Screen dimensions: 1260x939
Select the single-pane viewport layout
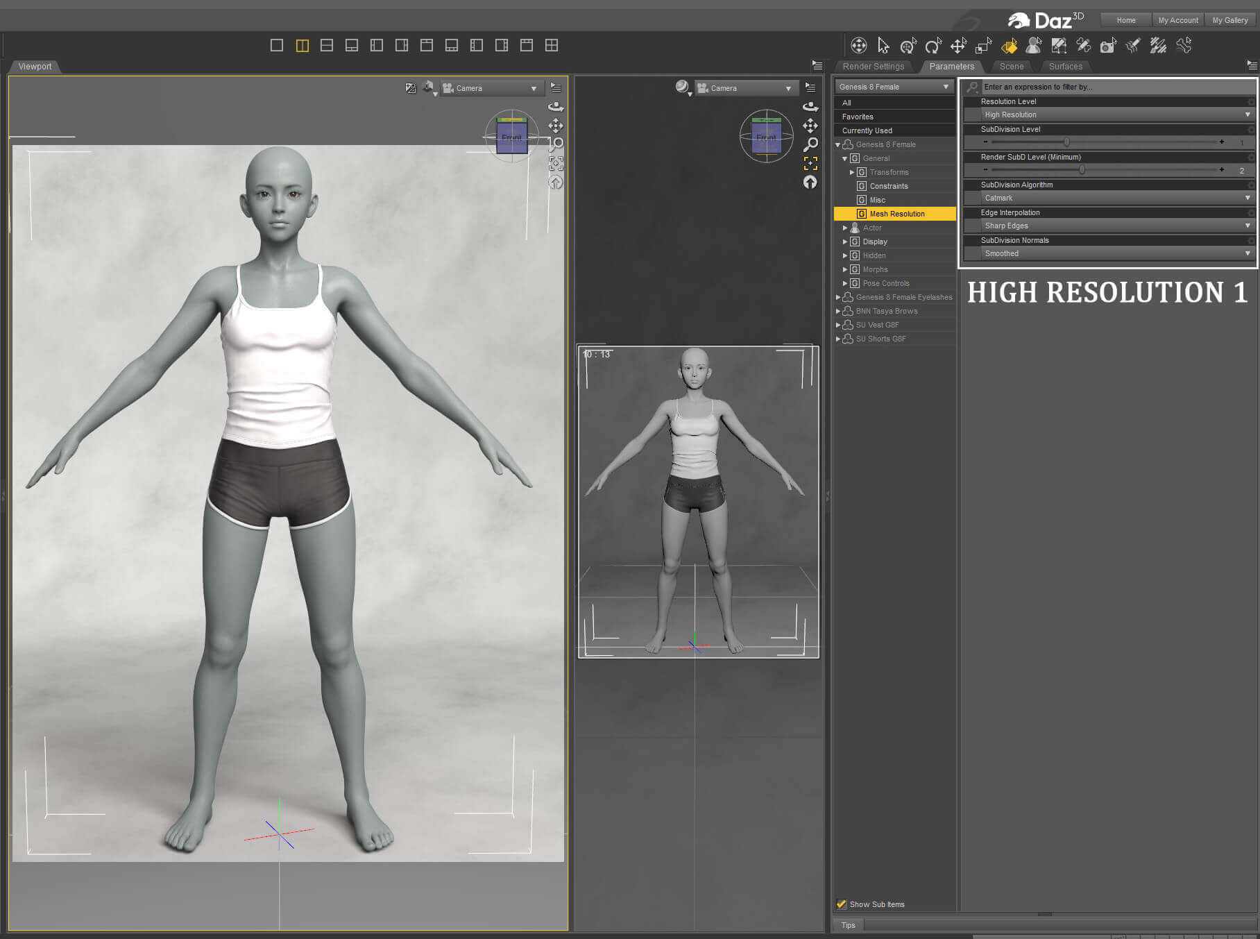click(277, 45)
